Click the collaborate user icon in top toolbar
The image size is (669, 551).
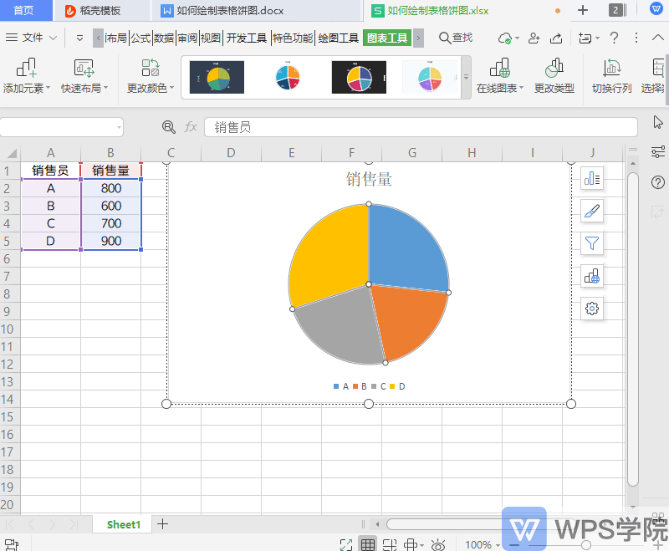[x=534, y=38]
